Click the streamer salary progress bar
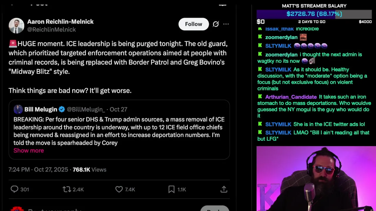The width and height of the screenshot is (376, 211). [314, 14]
